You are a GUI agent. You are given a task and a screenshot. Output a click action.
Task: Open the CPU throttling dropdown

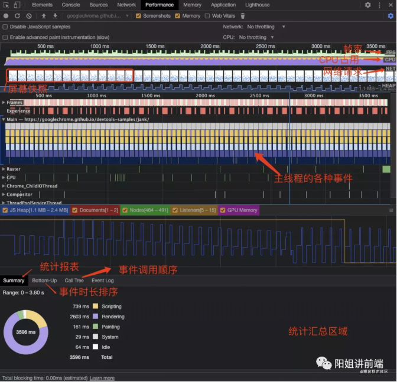tap(256, 37)
